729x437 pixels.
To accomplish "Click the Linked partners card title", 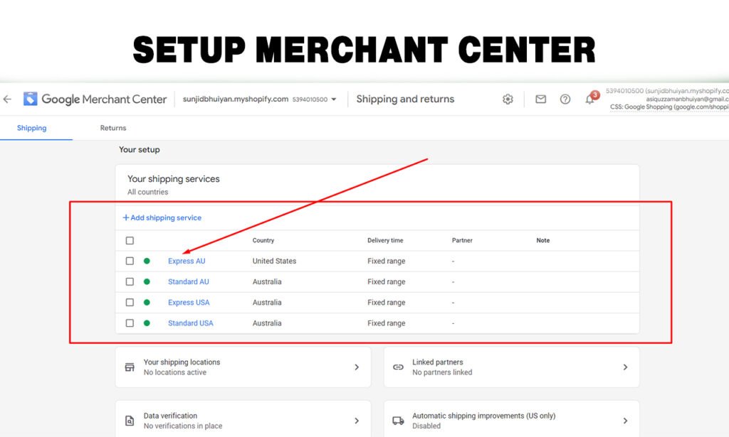I will coord(438,362).
